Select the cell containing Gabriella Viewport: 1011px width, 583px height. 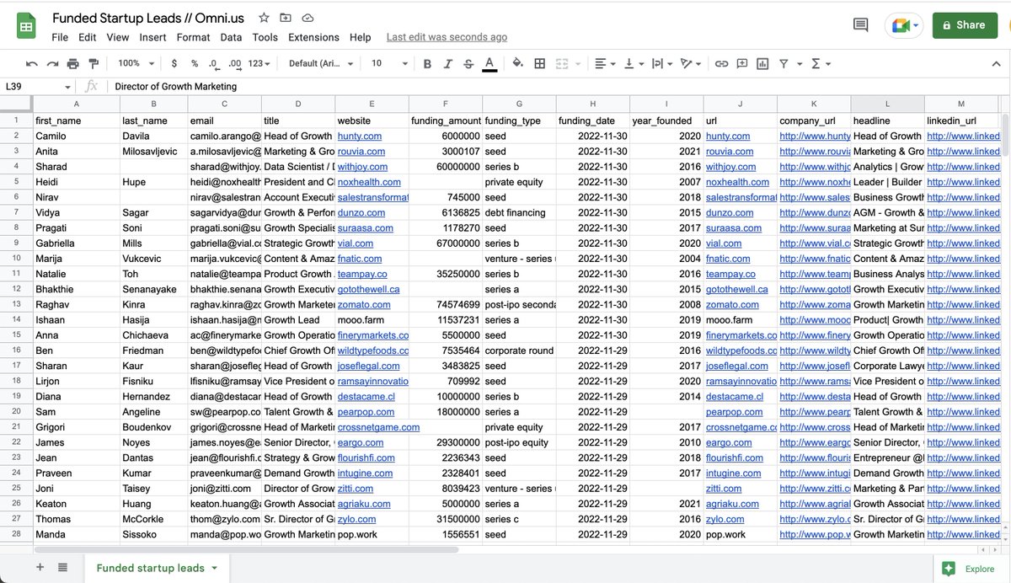(76, 243)
